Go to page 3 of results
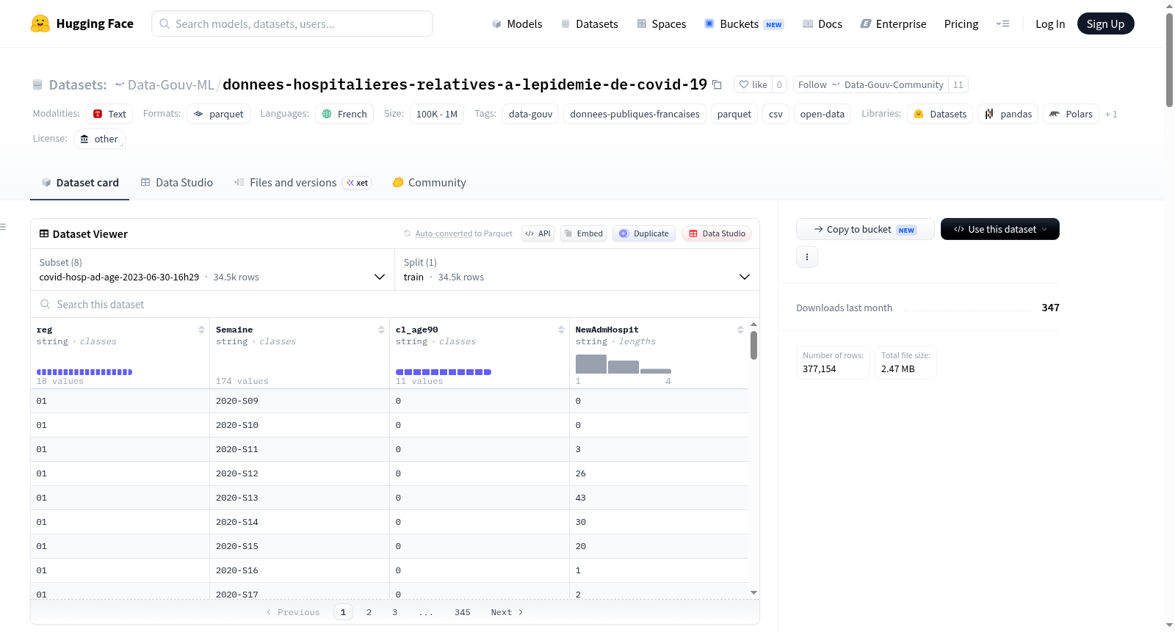 pyautogui.click(x=394, y=612)
